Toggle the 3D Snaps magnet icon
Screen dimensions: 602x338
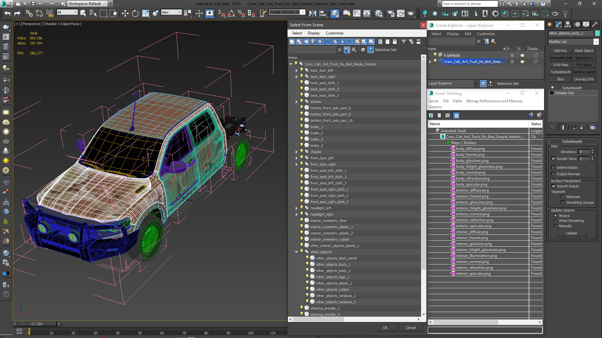pos(221,13)
